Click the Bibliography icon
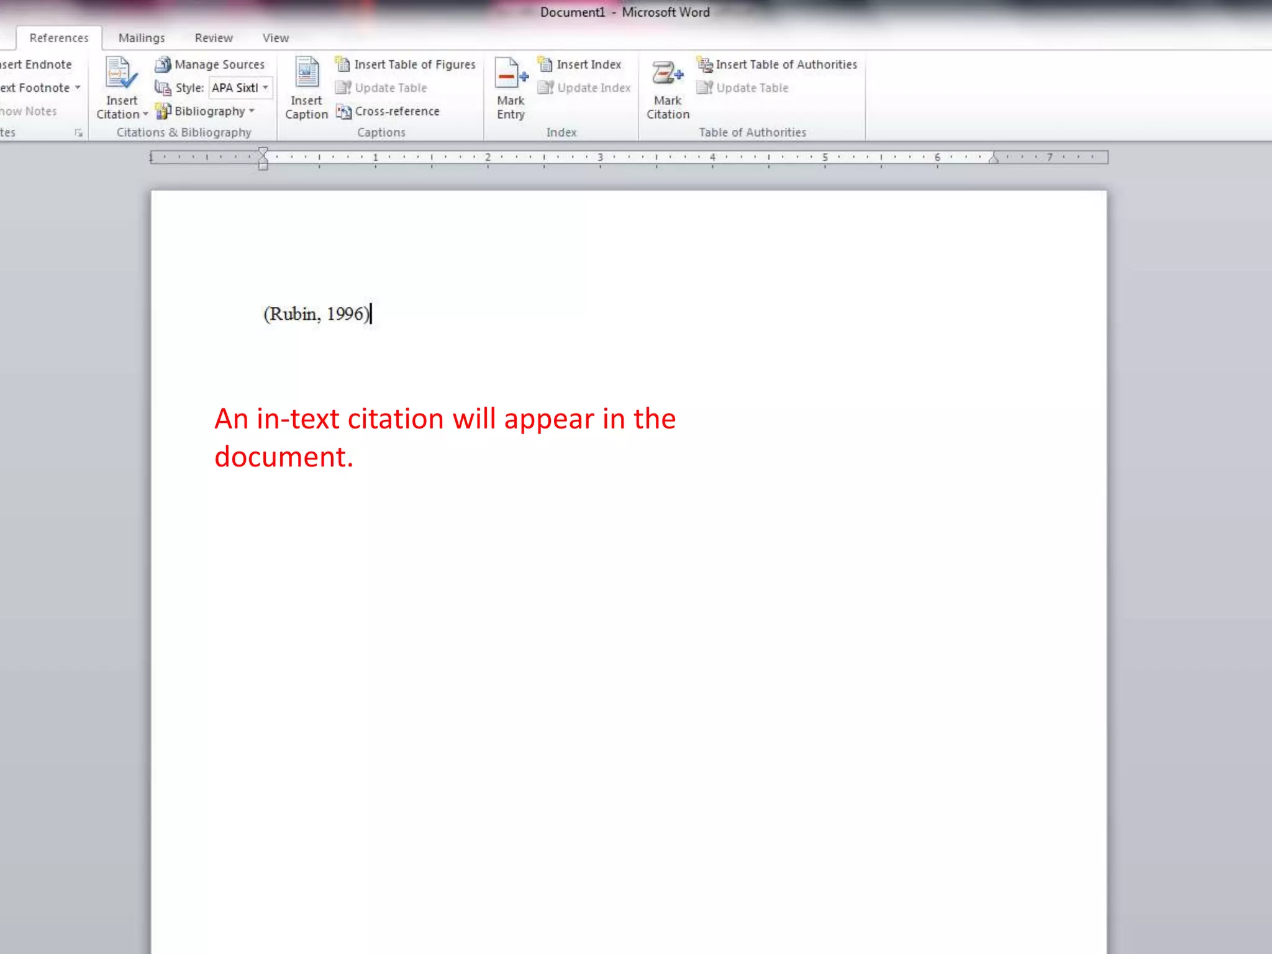Viewport: 1272px width, 954px height. point(163,111)
